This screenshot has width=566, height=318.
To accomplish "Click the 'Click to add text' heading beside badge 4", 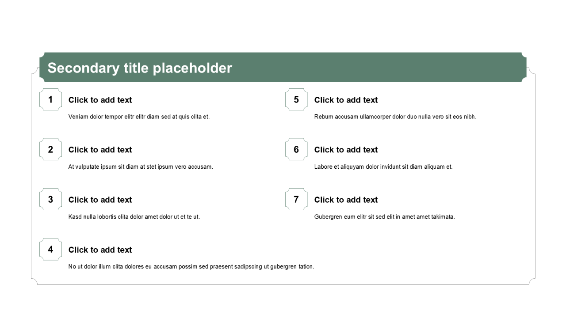I will pos(100,250).
